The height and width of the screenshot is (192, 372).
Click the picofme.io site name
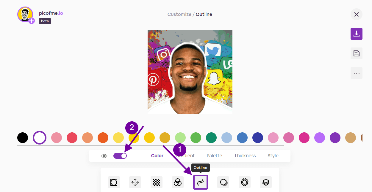click(51, 13)
